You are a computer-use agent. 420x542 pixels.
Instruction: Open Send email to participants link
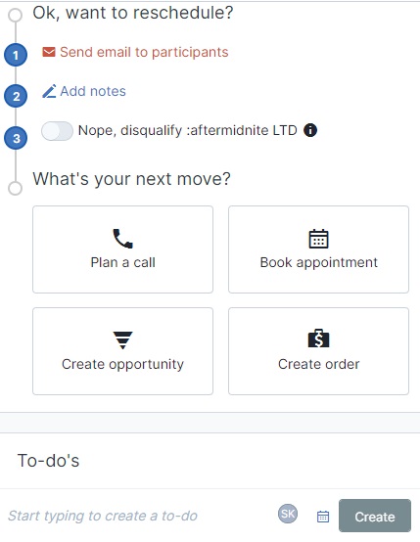point(144,52)
